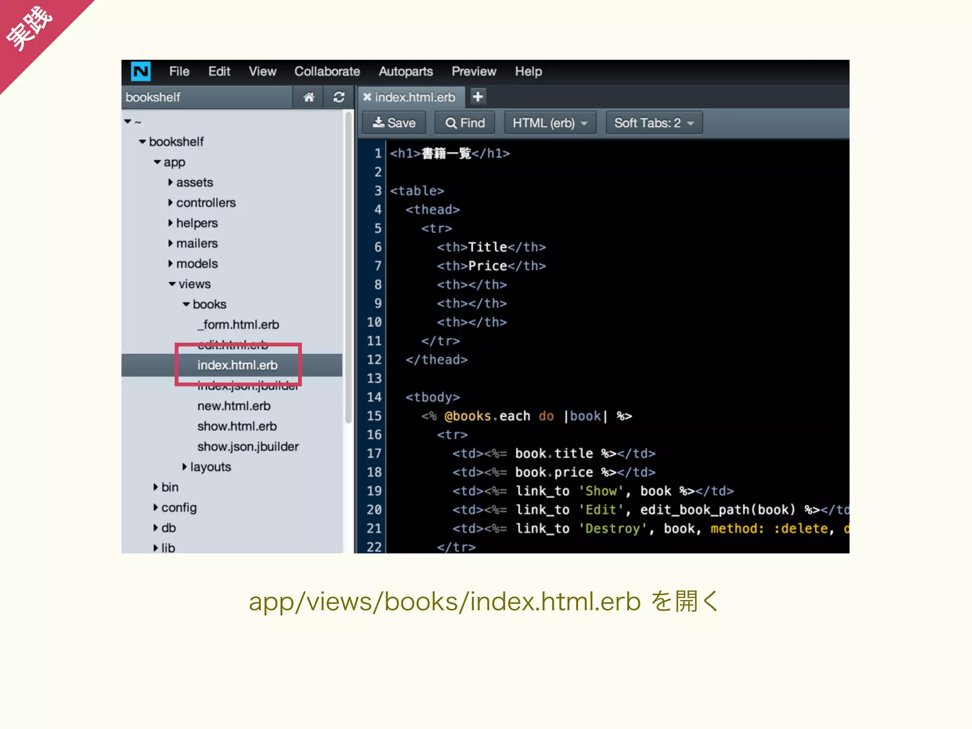
Task: Click the Title table header text
Action: point(487,247)
